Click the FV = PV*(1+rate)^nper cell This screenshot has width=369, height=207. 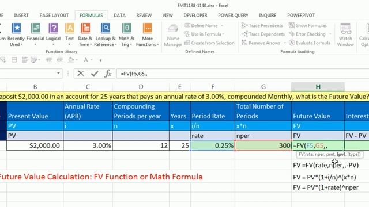[326, 187]
